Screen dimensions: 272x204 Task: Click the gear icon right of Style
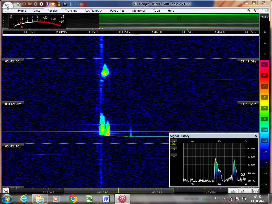267,10
